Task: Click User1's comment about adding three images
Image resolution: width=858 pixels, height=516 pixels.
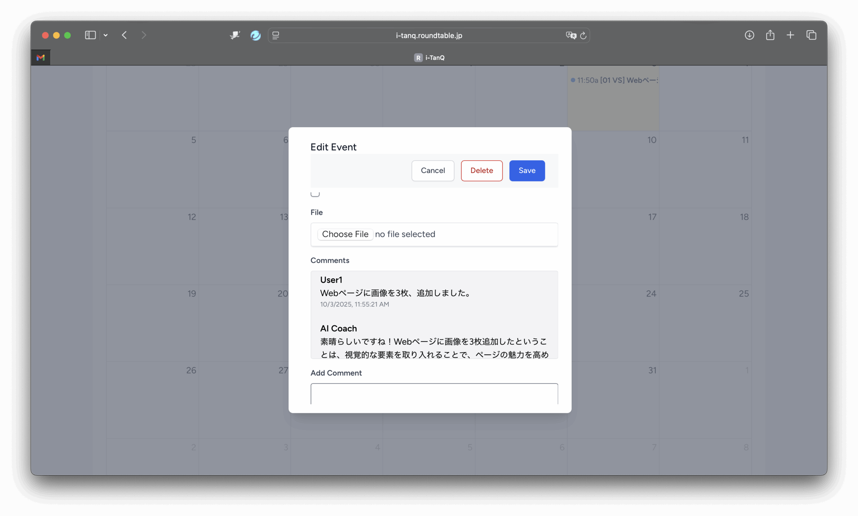Action: click(396, 293)
